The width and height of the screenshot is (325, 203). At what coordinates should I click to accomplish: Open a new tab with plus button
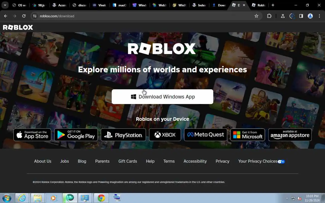tap(273, 5)
